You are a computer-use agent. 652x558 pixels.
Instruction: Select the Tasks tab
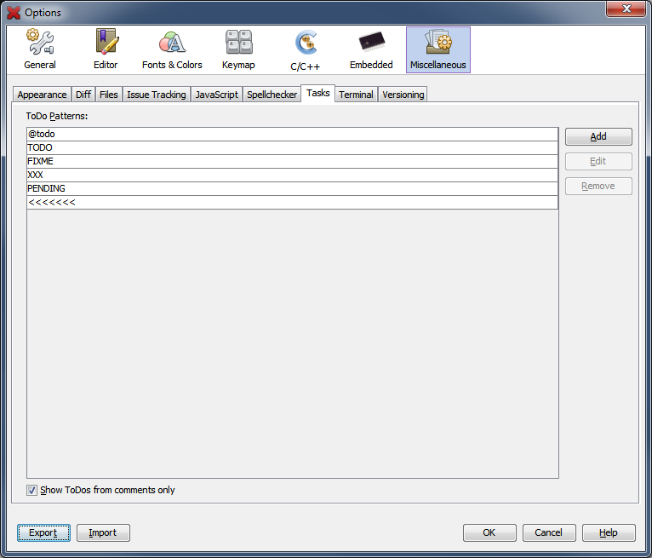pyautogui.click(x=318, y=93)
